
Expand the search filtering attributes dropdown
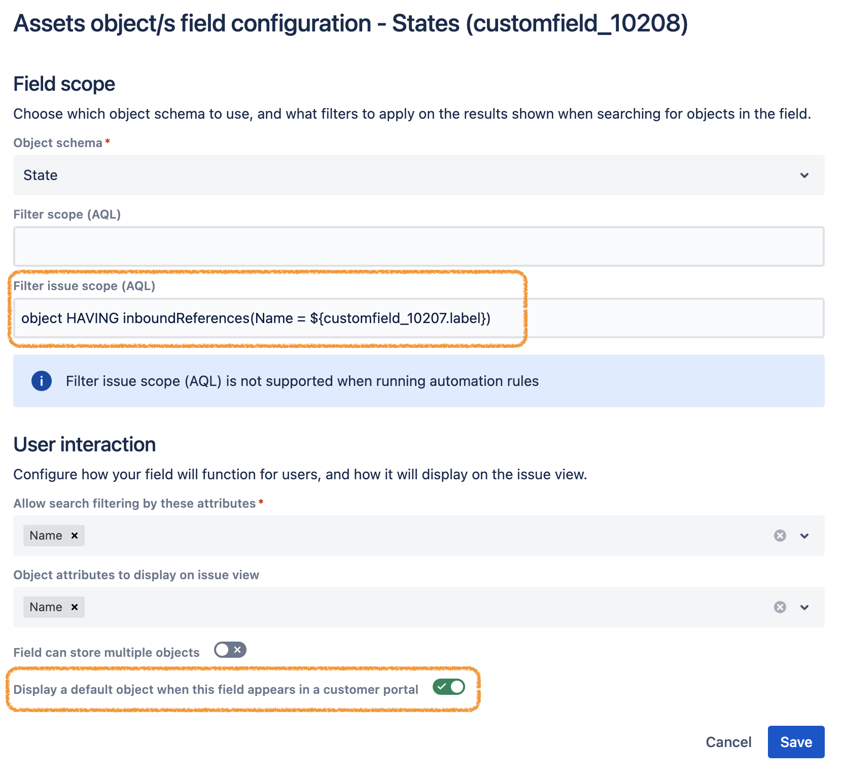coord(804,535)
